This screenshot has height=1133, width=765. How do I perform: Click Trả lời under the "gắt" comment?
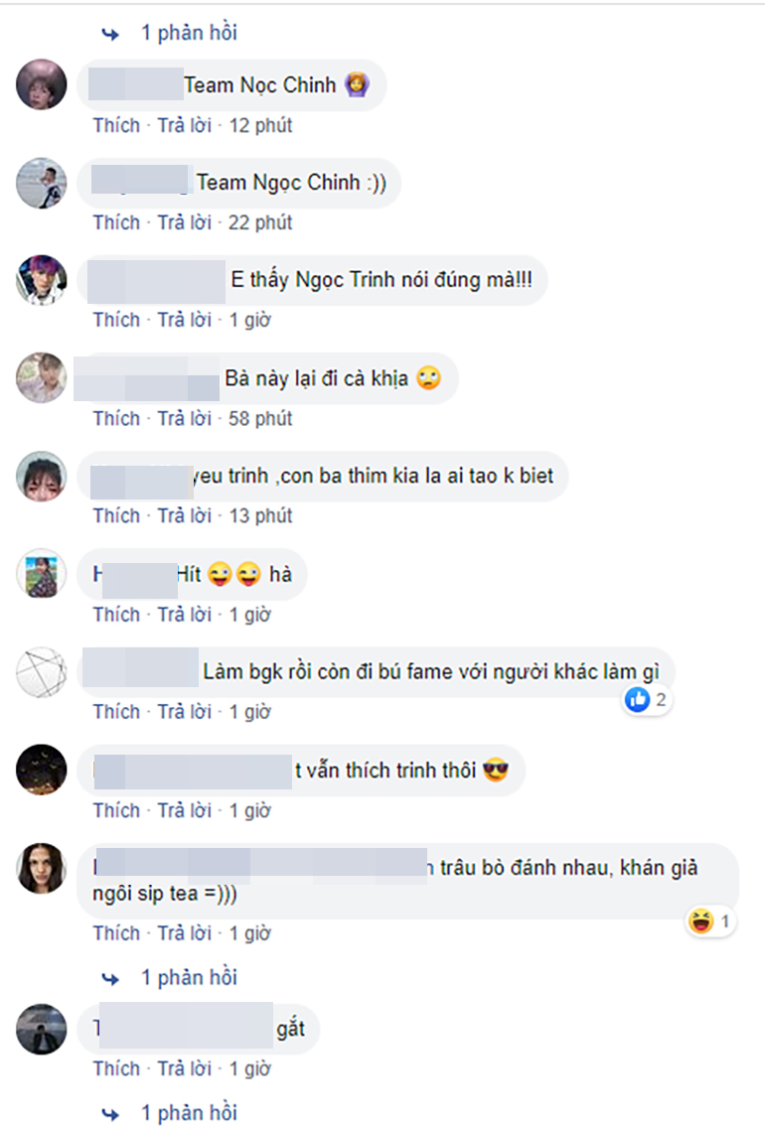[x=185, y=1068]
